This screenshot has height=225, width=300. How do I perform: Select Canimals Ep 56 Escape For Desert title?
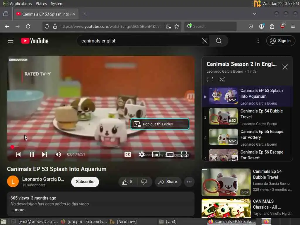(x=262, y=155)
